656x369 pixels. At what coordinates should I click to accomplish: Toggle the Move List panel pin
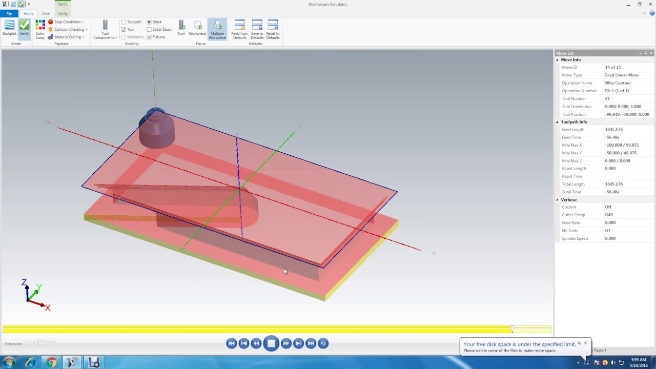[646, 53]
